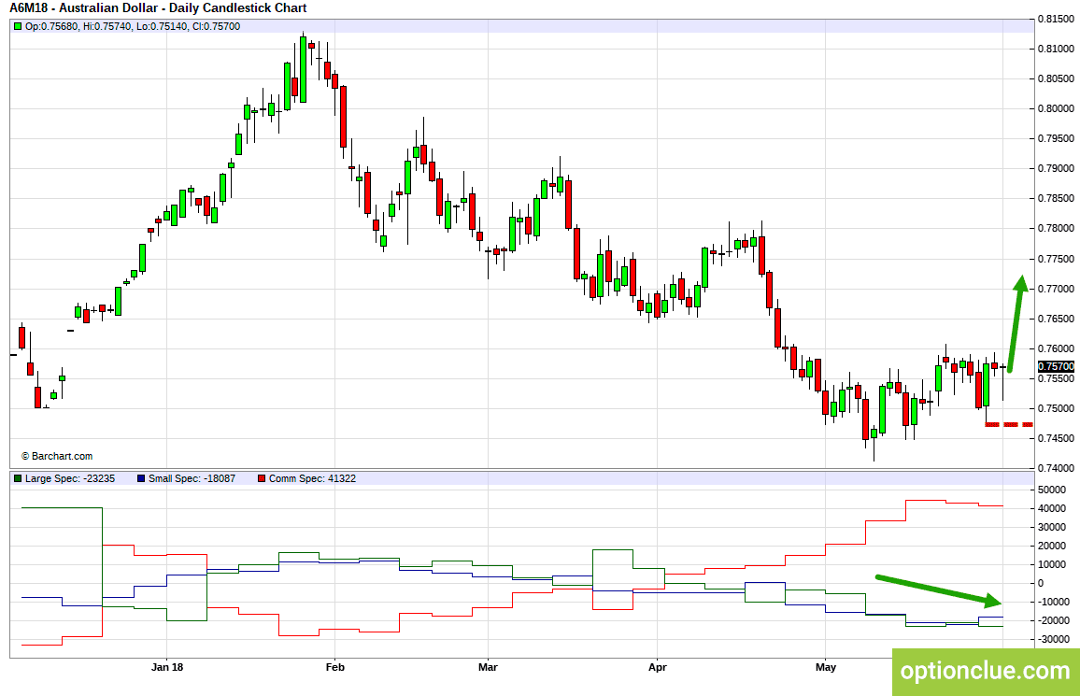
Task: Click the 0.78000 price axis label
Action: tap(1055, 229)
